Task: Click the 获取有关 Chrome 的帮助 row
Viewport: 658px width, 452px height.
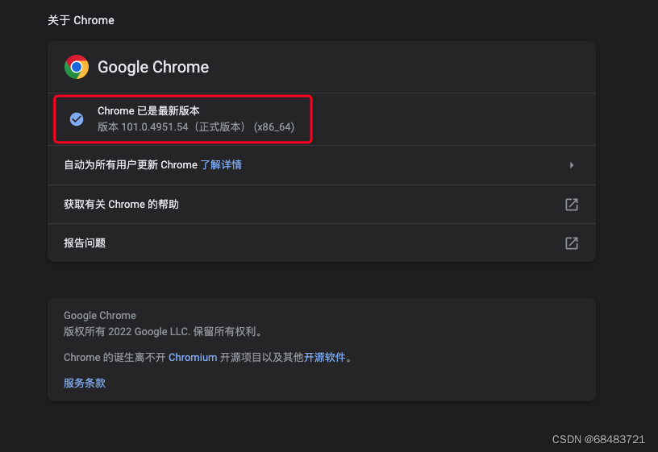Action: coord(322,204)
